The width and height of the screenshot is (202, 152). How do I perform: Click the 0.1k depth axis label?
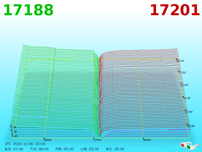(15, 136)
